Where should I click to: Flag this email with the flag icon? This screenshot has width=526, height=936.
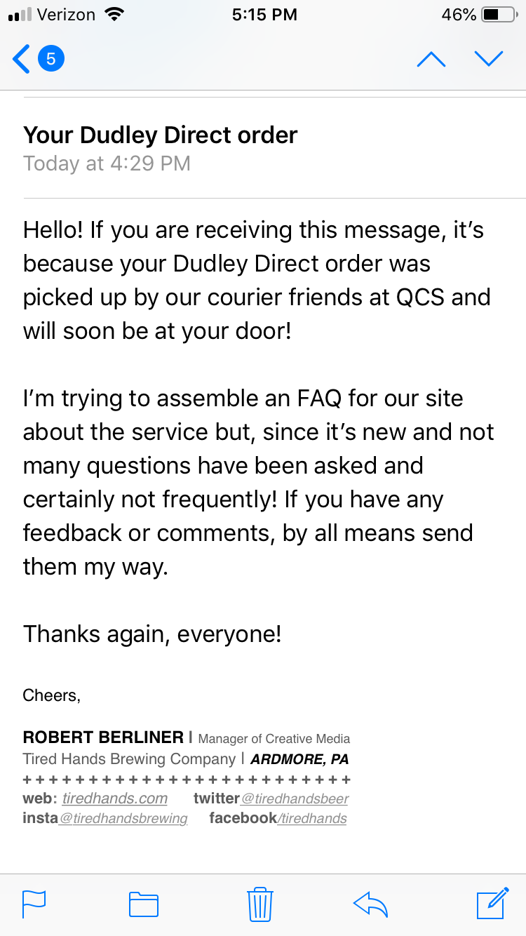tap(34, 904)
